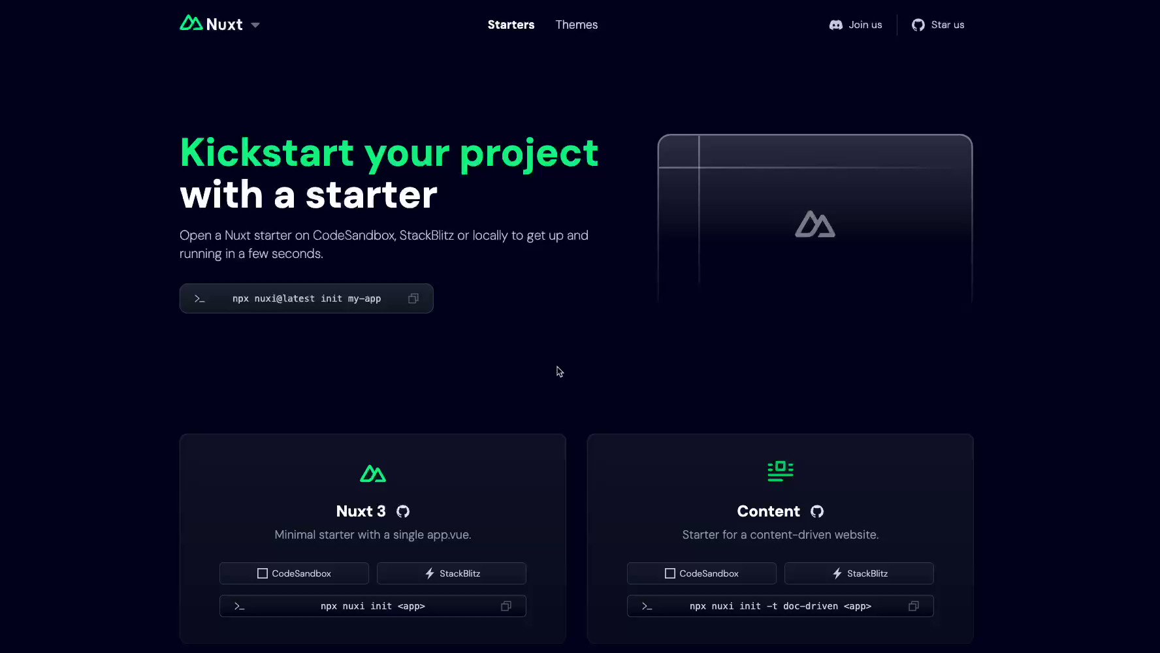
Task: Open the Nuxt logo dropdown chevron
Action: (x=255, y=24)
